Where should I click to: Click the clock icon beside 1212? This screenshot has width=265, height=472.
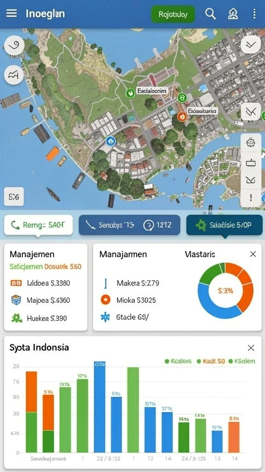point(149,225)
